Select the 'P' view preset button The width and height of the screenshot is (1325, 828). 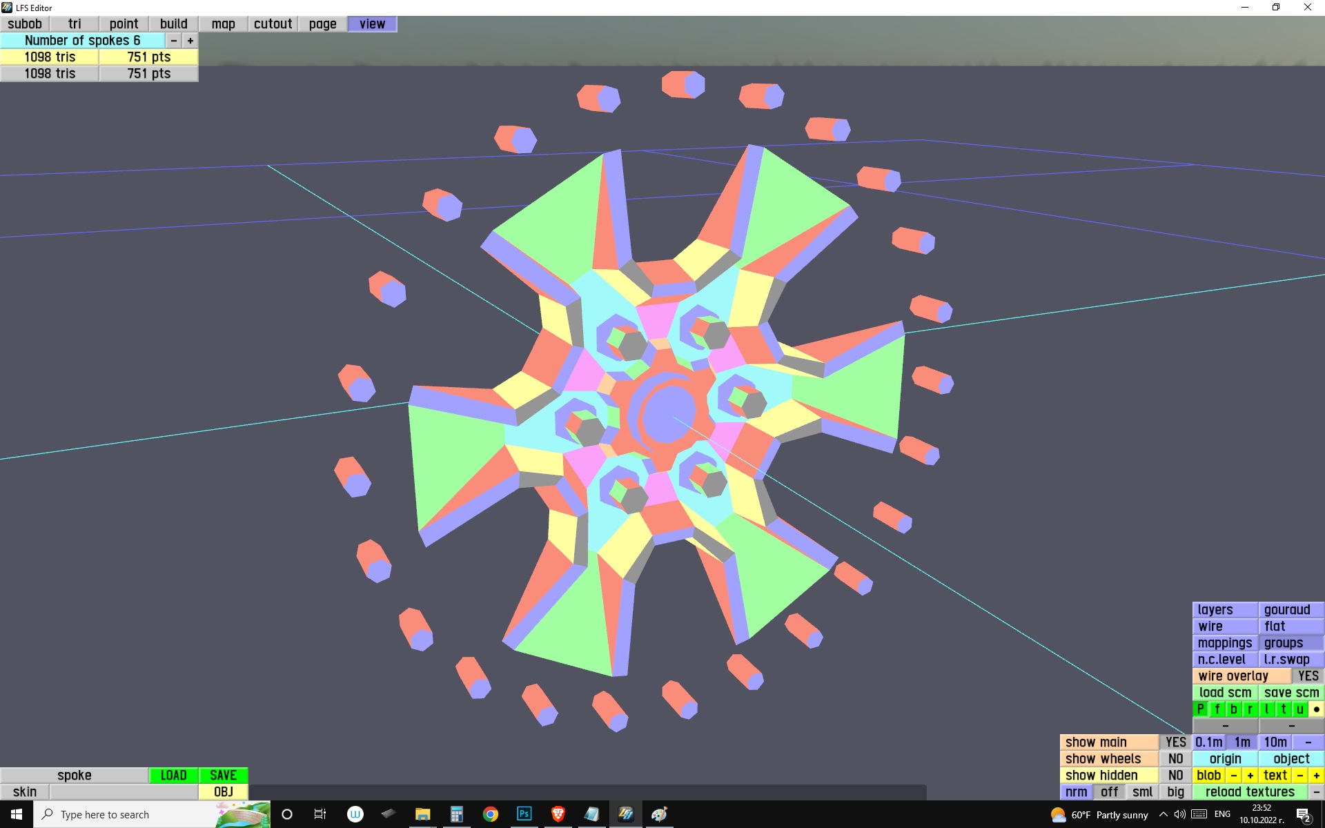pos(1200,709)
